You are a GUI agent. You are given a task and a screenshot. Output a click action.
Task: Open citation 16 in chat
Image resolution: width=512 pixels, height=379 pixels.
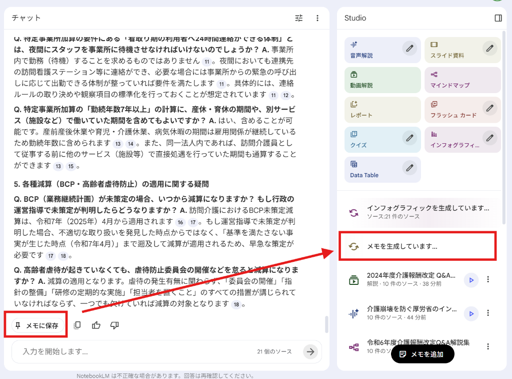coord(180,222)
